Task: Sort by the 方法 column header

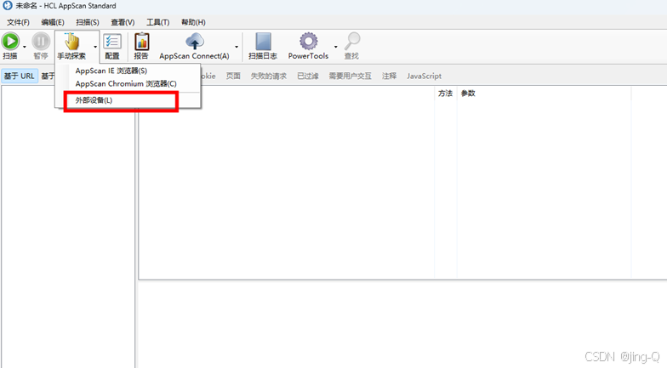Action: click(446, 93)
